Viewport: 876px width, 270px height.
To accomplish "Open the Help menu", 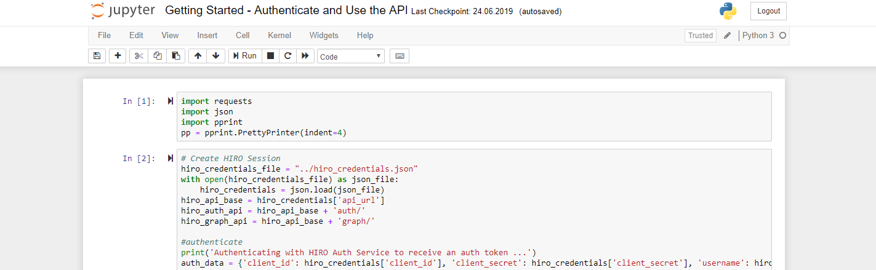I will coord(365,36).
